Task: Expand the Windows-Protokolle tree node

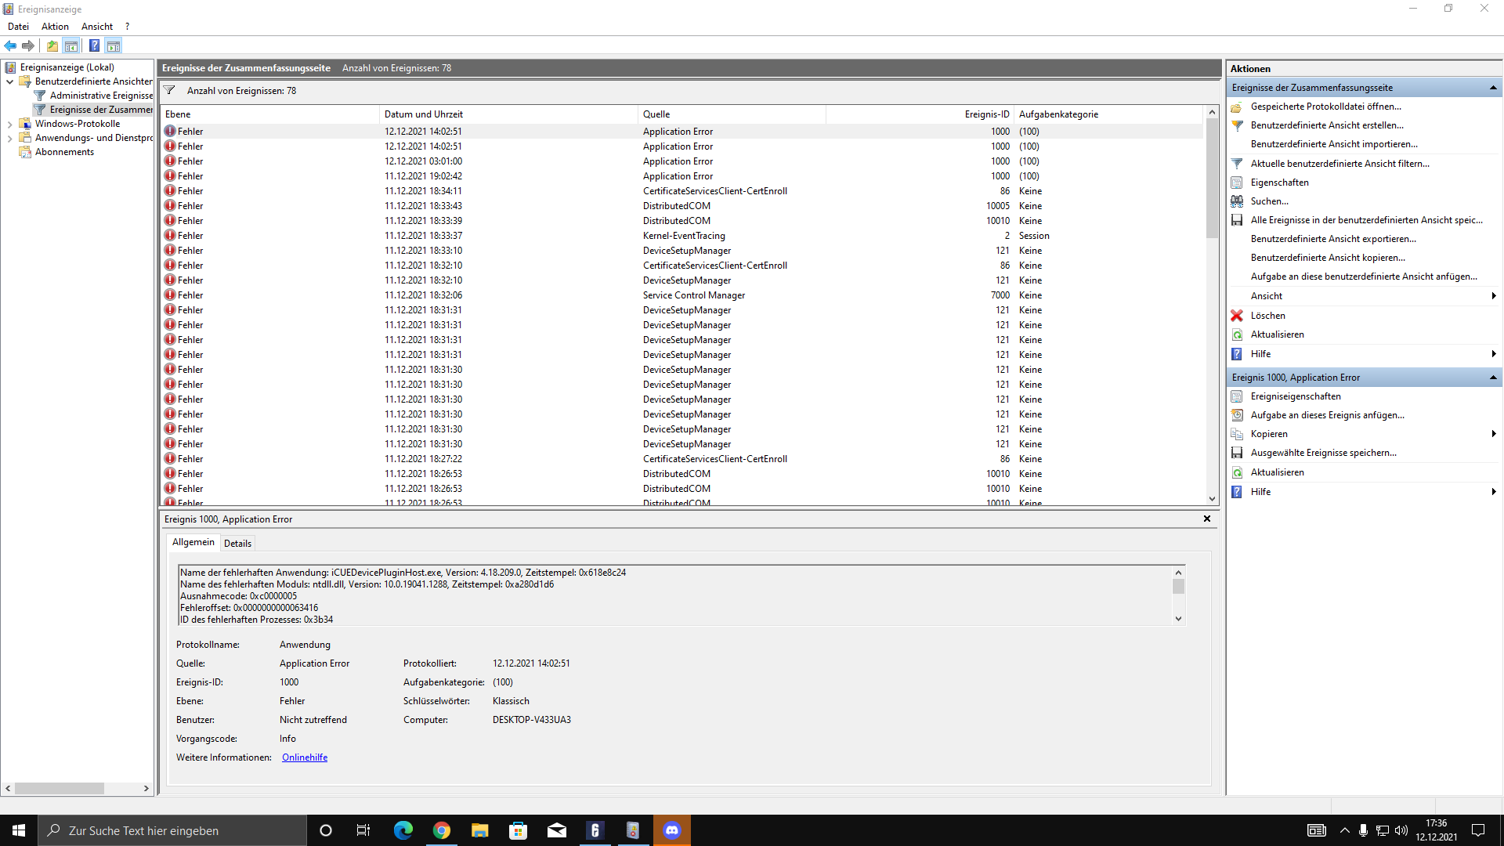Action: pyautogui.click(x=9, y=124)
